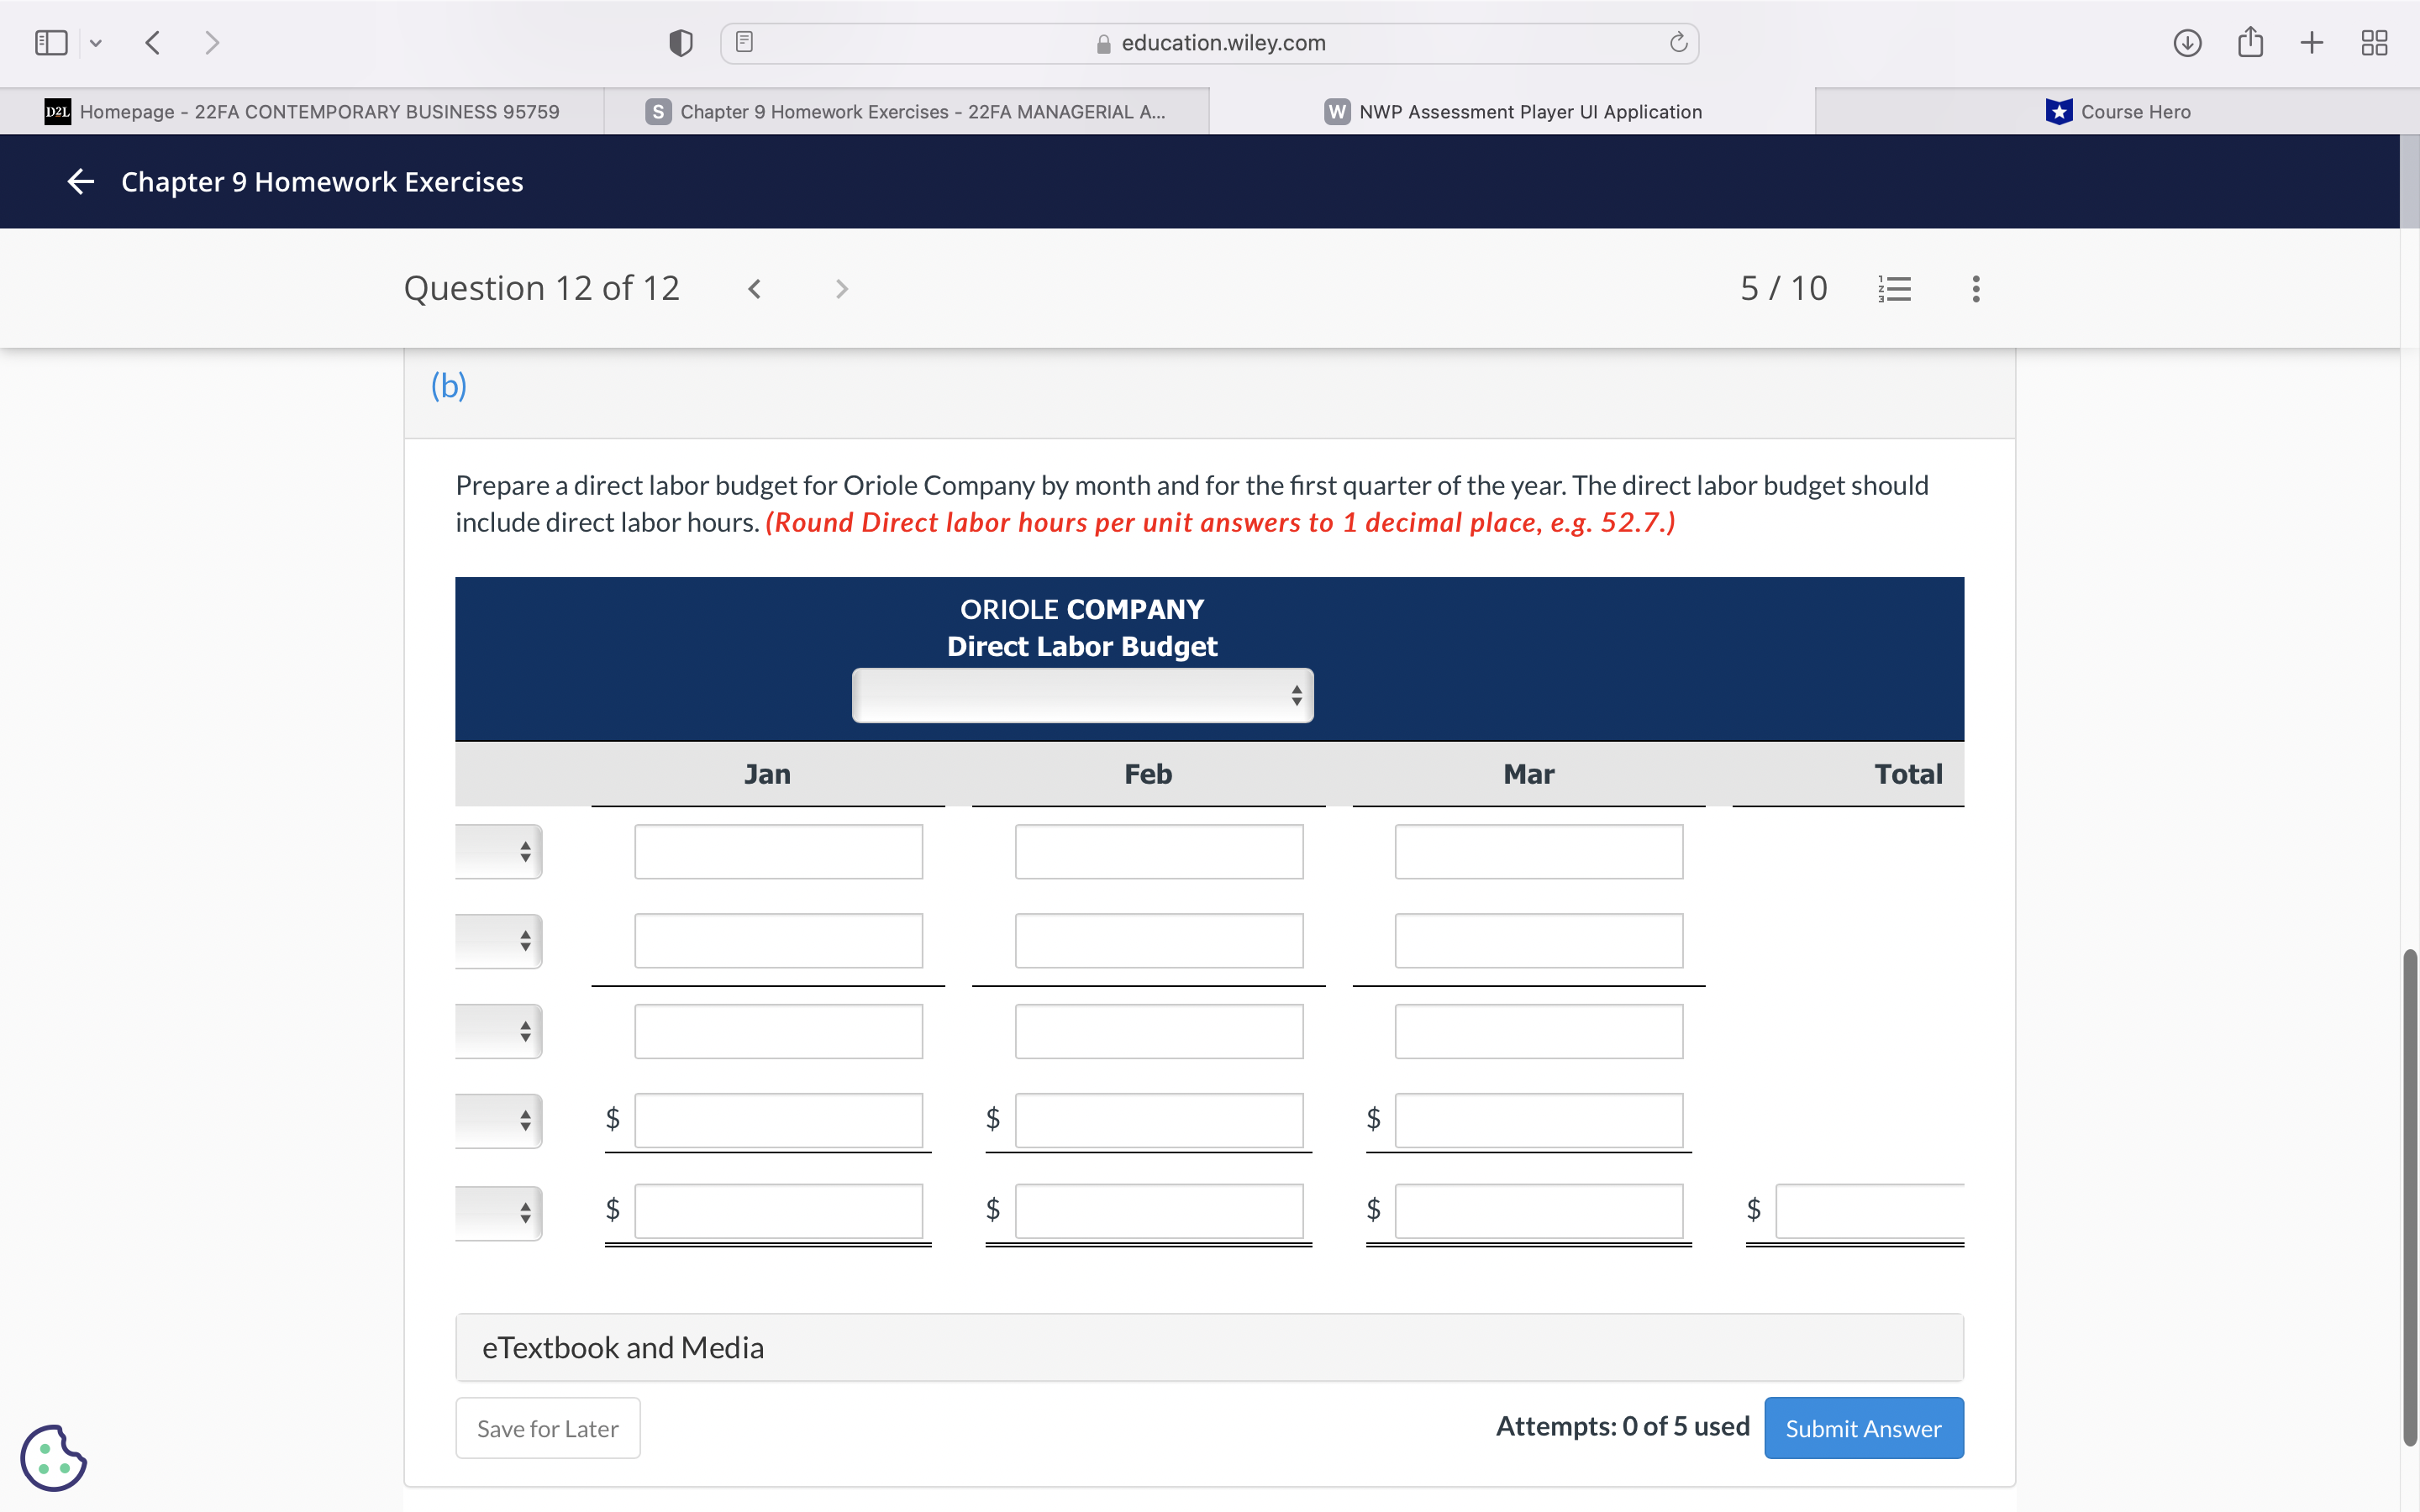Screen dimensions: 2420x1512
Task: Open a new tab with the plus icon
Action: click(2312, 42)
